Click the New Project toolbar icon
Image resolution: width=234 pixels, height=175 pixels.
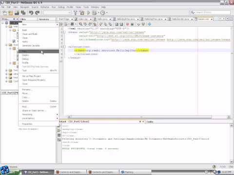[11, 13]
